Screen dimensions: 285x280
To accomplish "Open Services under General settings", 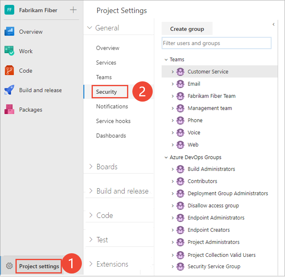I will click(106, 63).
